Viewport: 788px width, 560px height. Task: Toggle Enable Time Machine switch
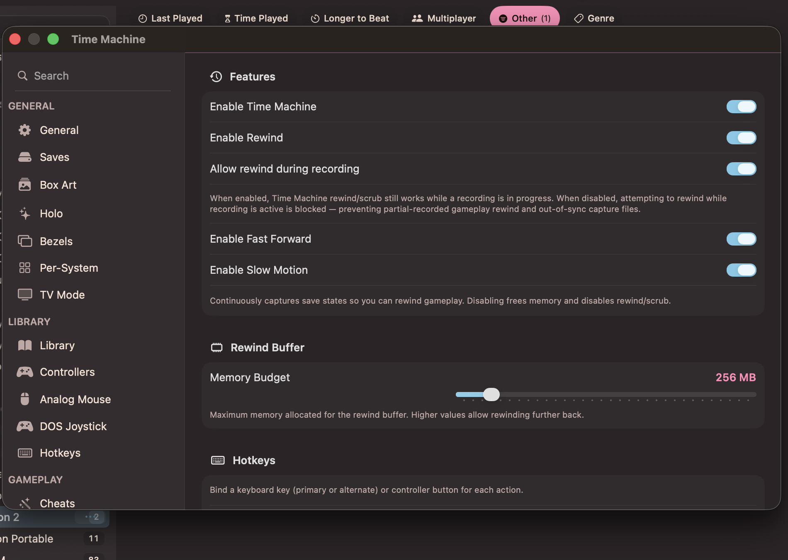[741, 107]
